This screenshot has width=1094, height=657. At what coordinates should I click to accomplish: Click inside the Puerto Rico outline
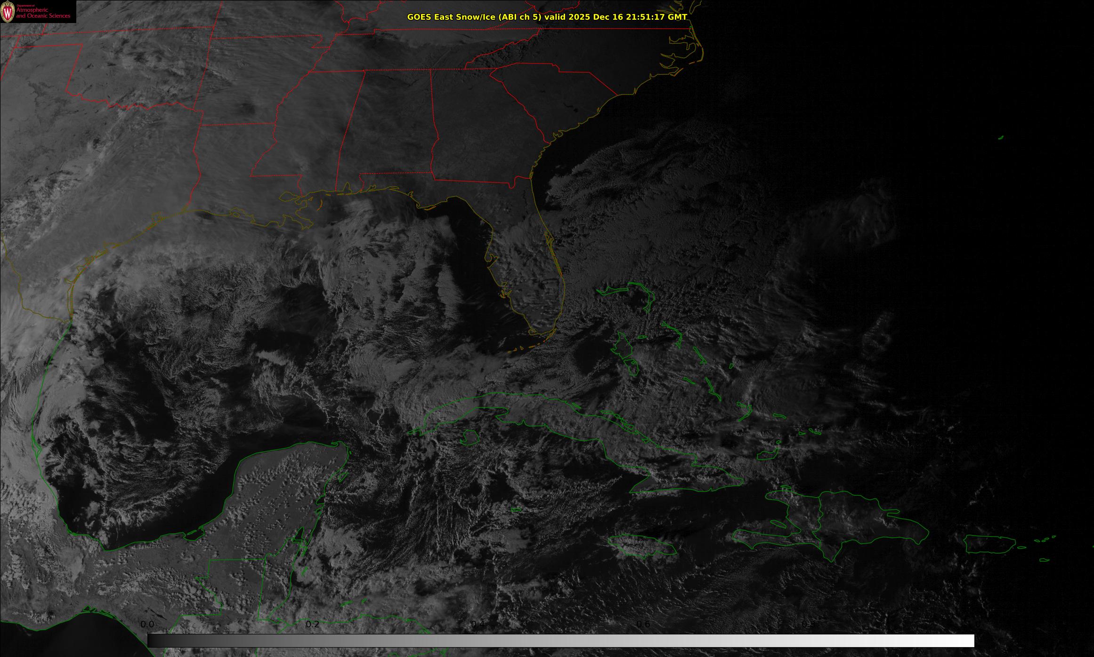click(x=989, y=544)
